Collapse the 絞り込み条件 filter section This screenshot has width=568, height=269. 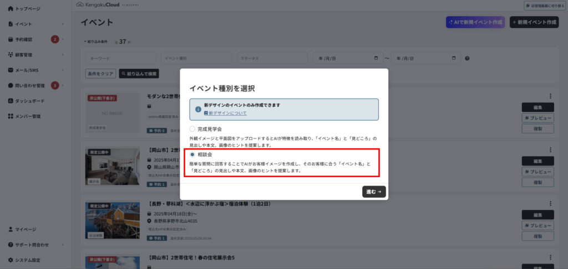click(95, 42)
